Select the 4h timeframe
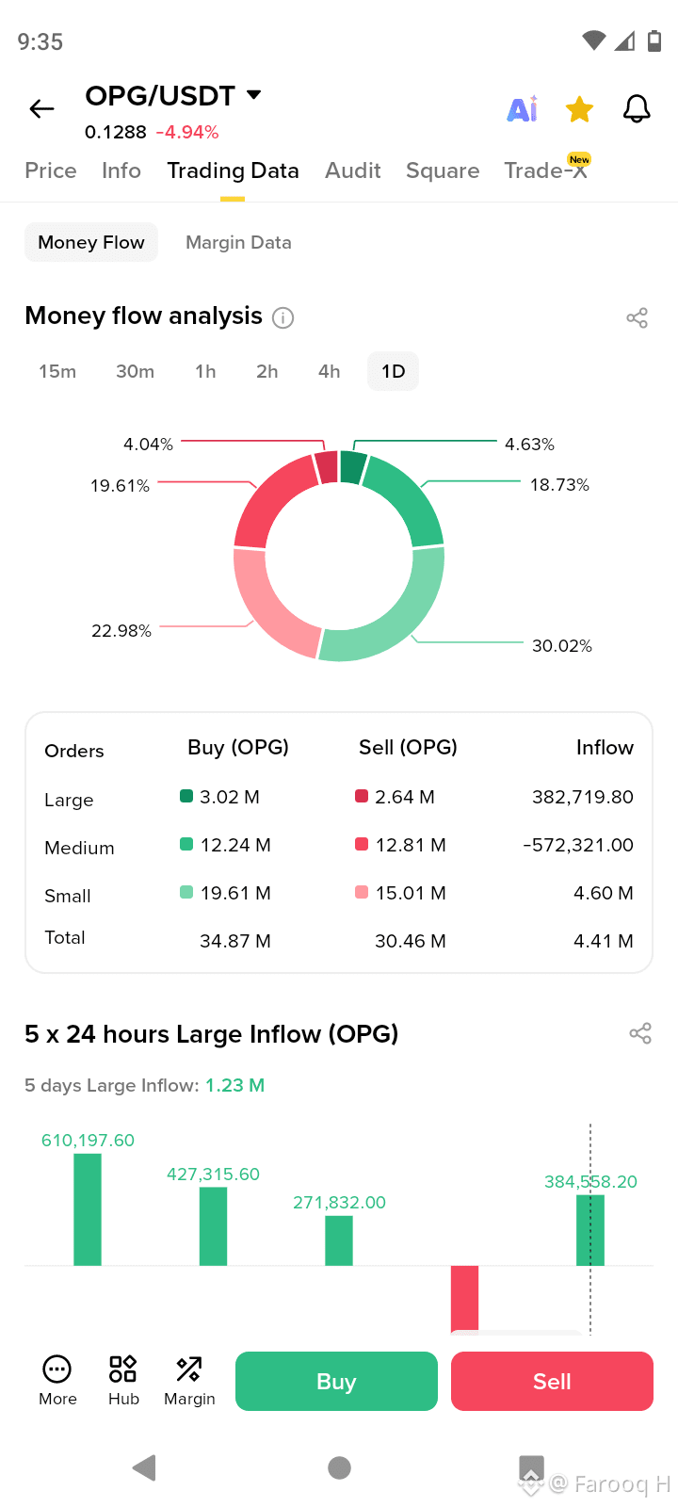678x1507 pixels. 329,371
